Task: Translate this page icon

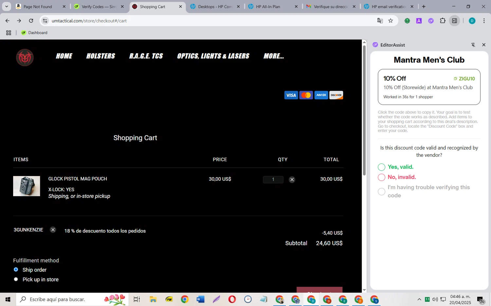Action: [380, 21]
